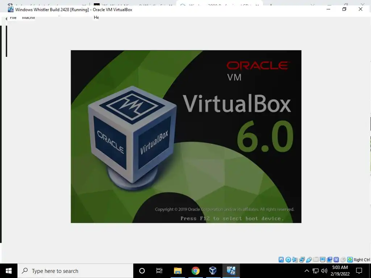Click the USB devices status icon
Screen dimensions: 371x278
(x=309, y=260)
